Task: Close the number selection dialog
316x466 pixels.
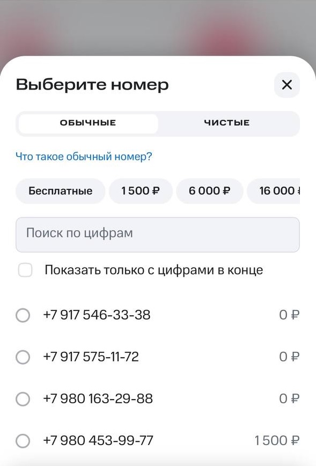Action: [286, 85]
